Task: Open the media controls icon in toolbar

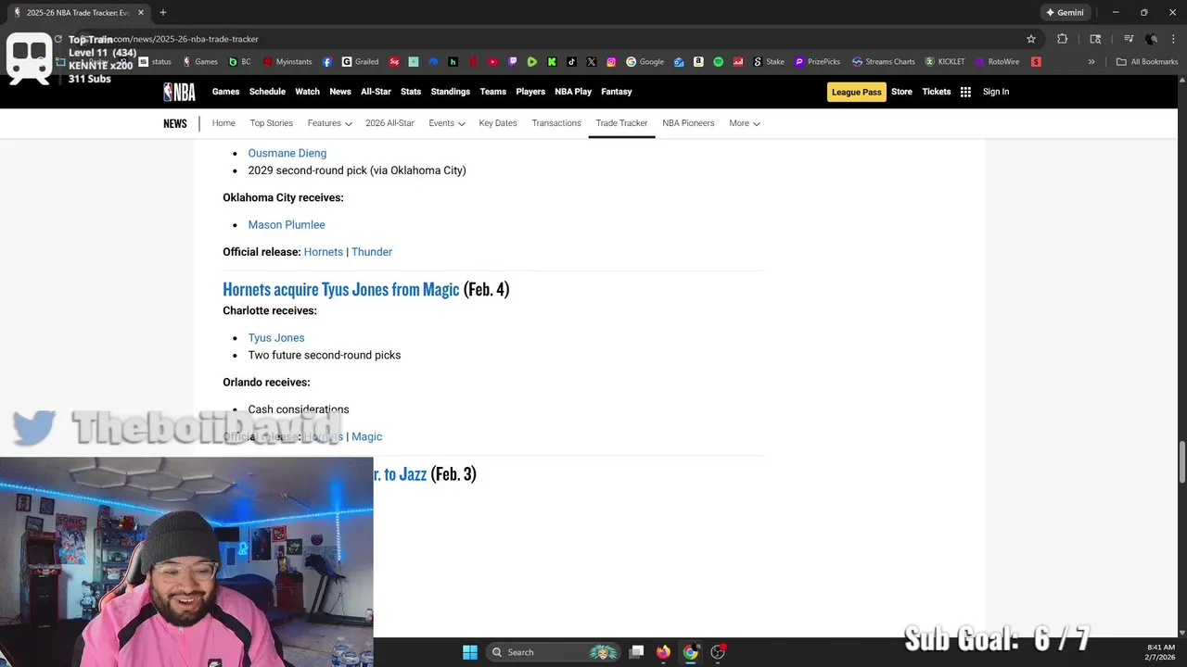Action: point(1129,39)
